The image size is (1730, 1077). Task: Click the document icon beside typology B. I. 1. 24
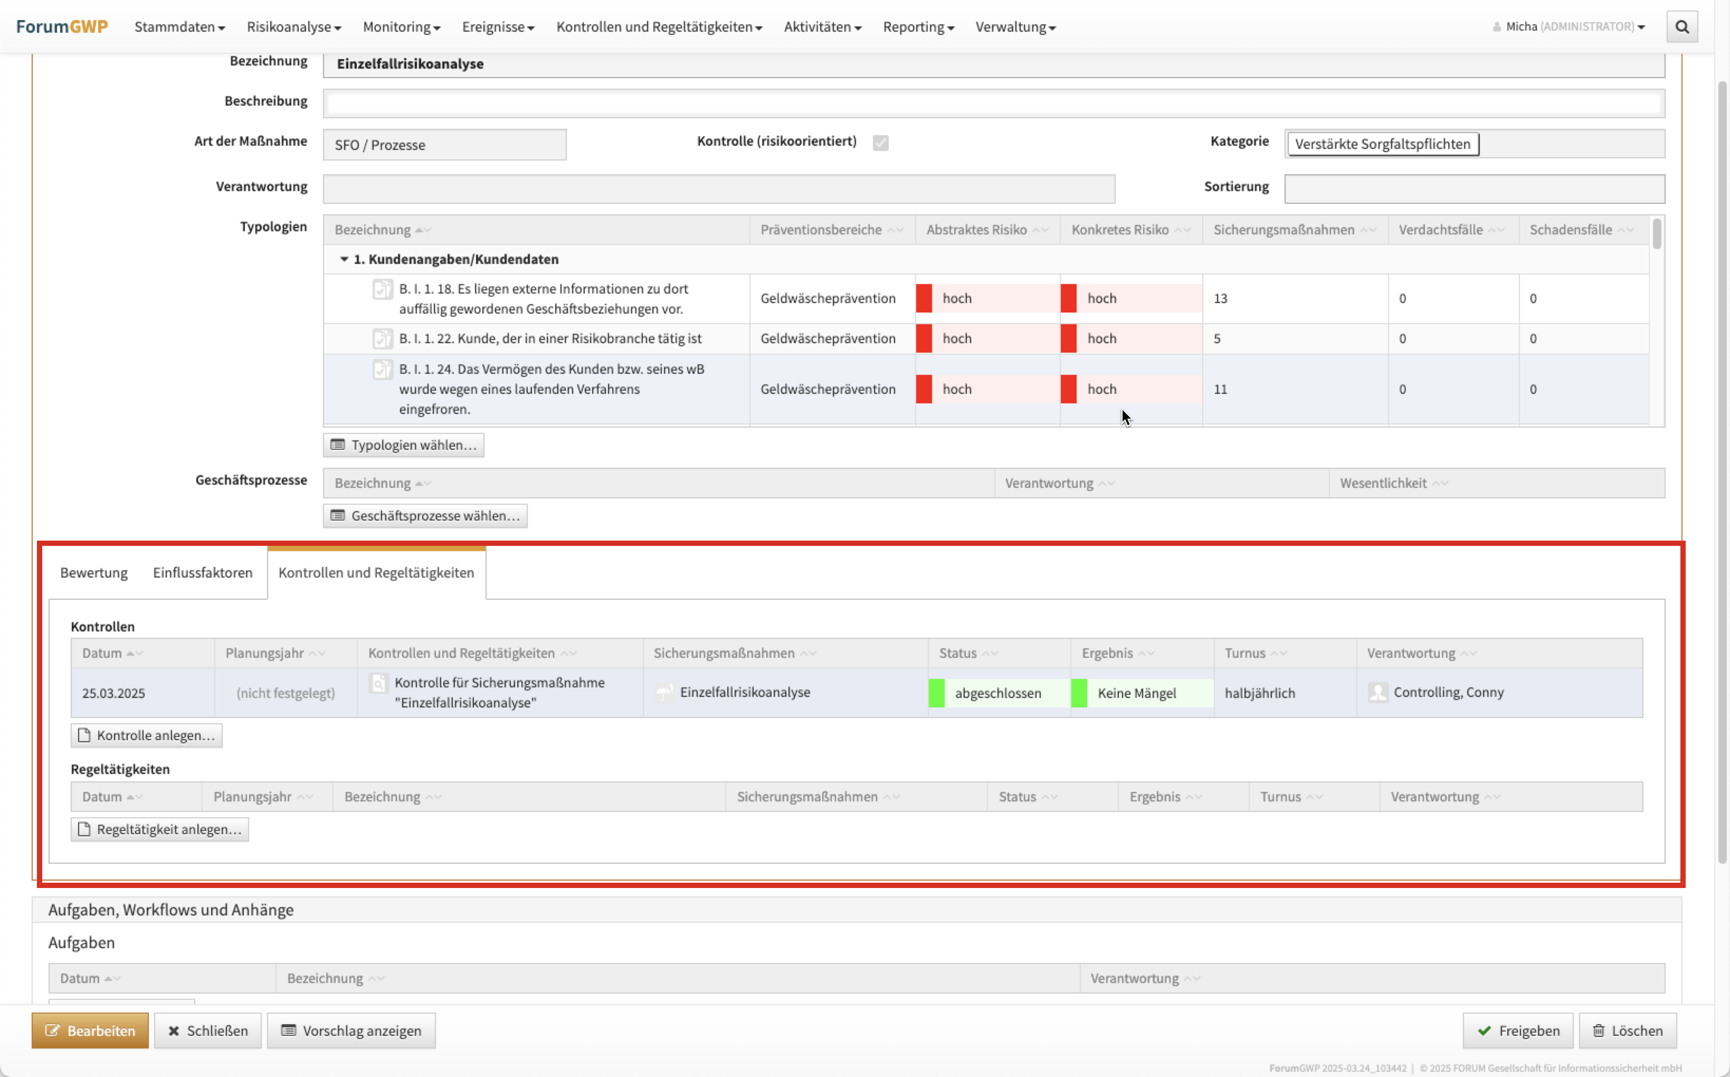(x=382, y=369)
